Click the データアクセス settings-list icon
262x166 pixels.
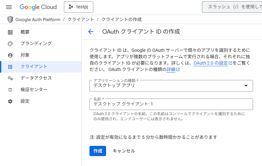click(10, 78)
